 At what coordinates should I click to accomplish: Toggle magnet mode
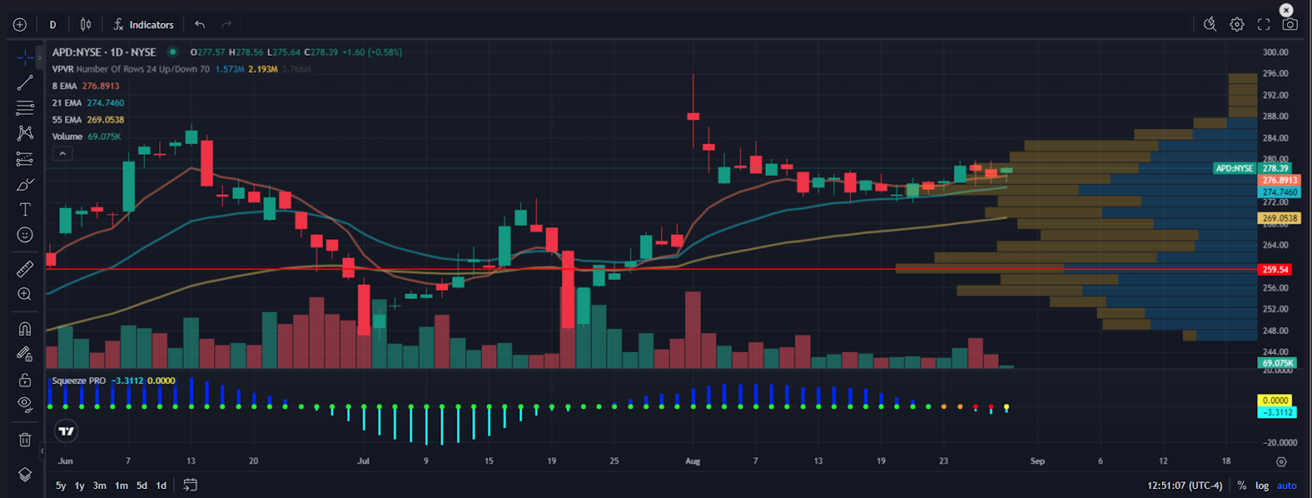pyautogui.click(x=25, y=328)
